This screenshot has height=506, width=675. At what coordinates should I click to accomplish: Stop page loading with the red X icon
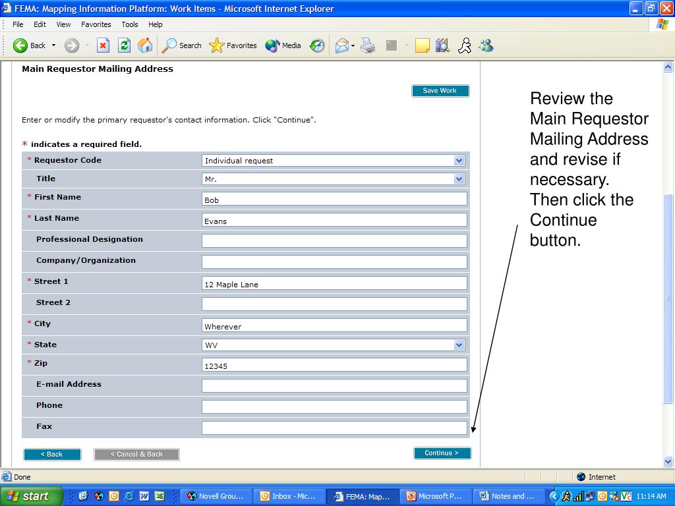tap(103, 45)
